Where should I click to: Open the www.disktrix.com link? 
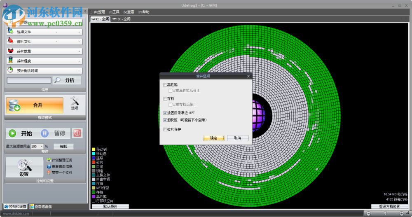16,214
